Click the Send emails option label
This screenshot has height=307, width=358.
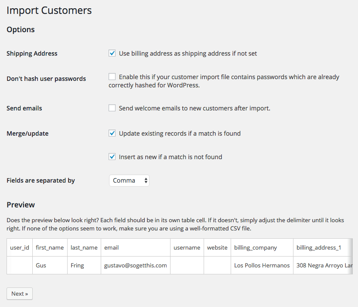click(24, 108)
